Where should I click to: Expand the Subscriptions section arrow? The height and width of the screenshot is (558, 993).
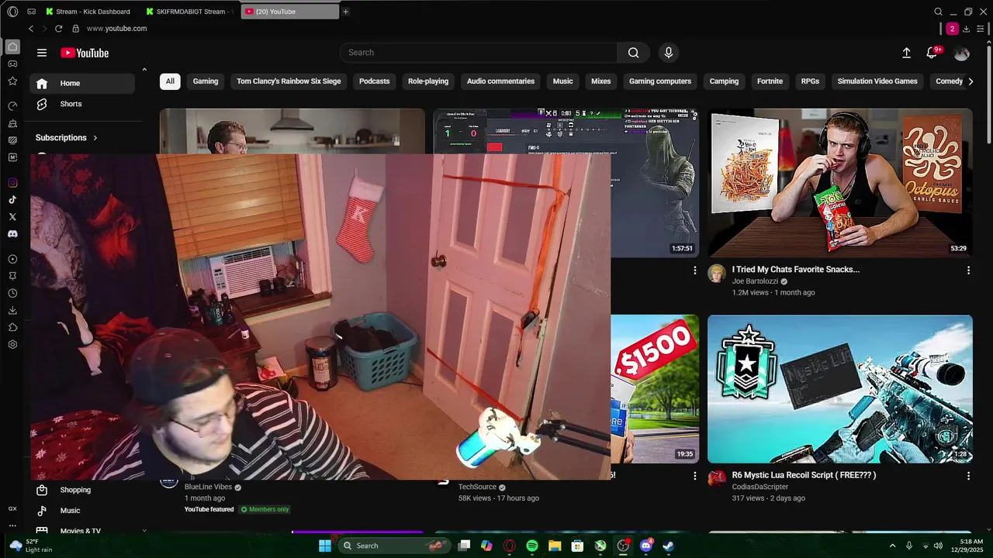coord(95,138)
